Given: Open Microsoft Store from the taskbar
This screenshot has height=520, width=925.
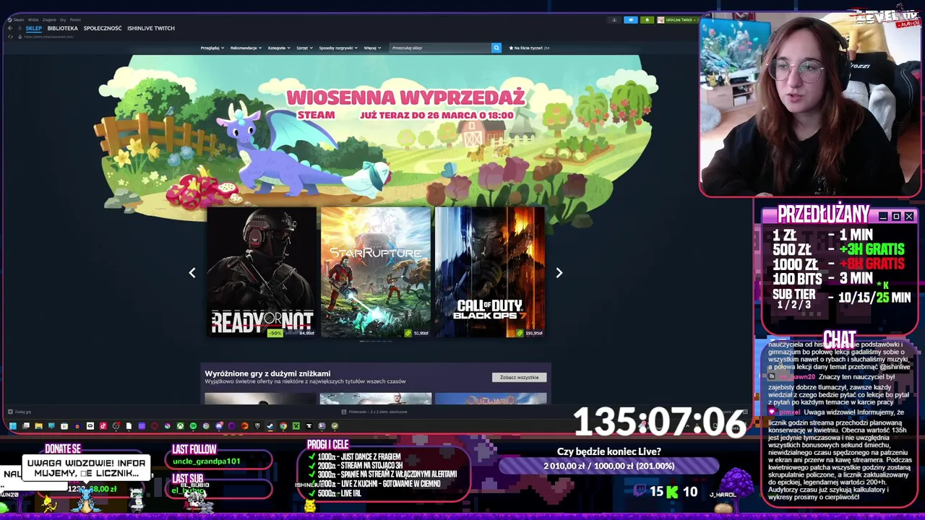Looking at the screenshot, I should click(64, 426).
